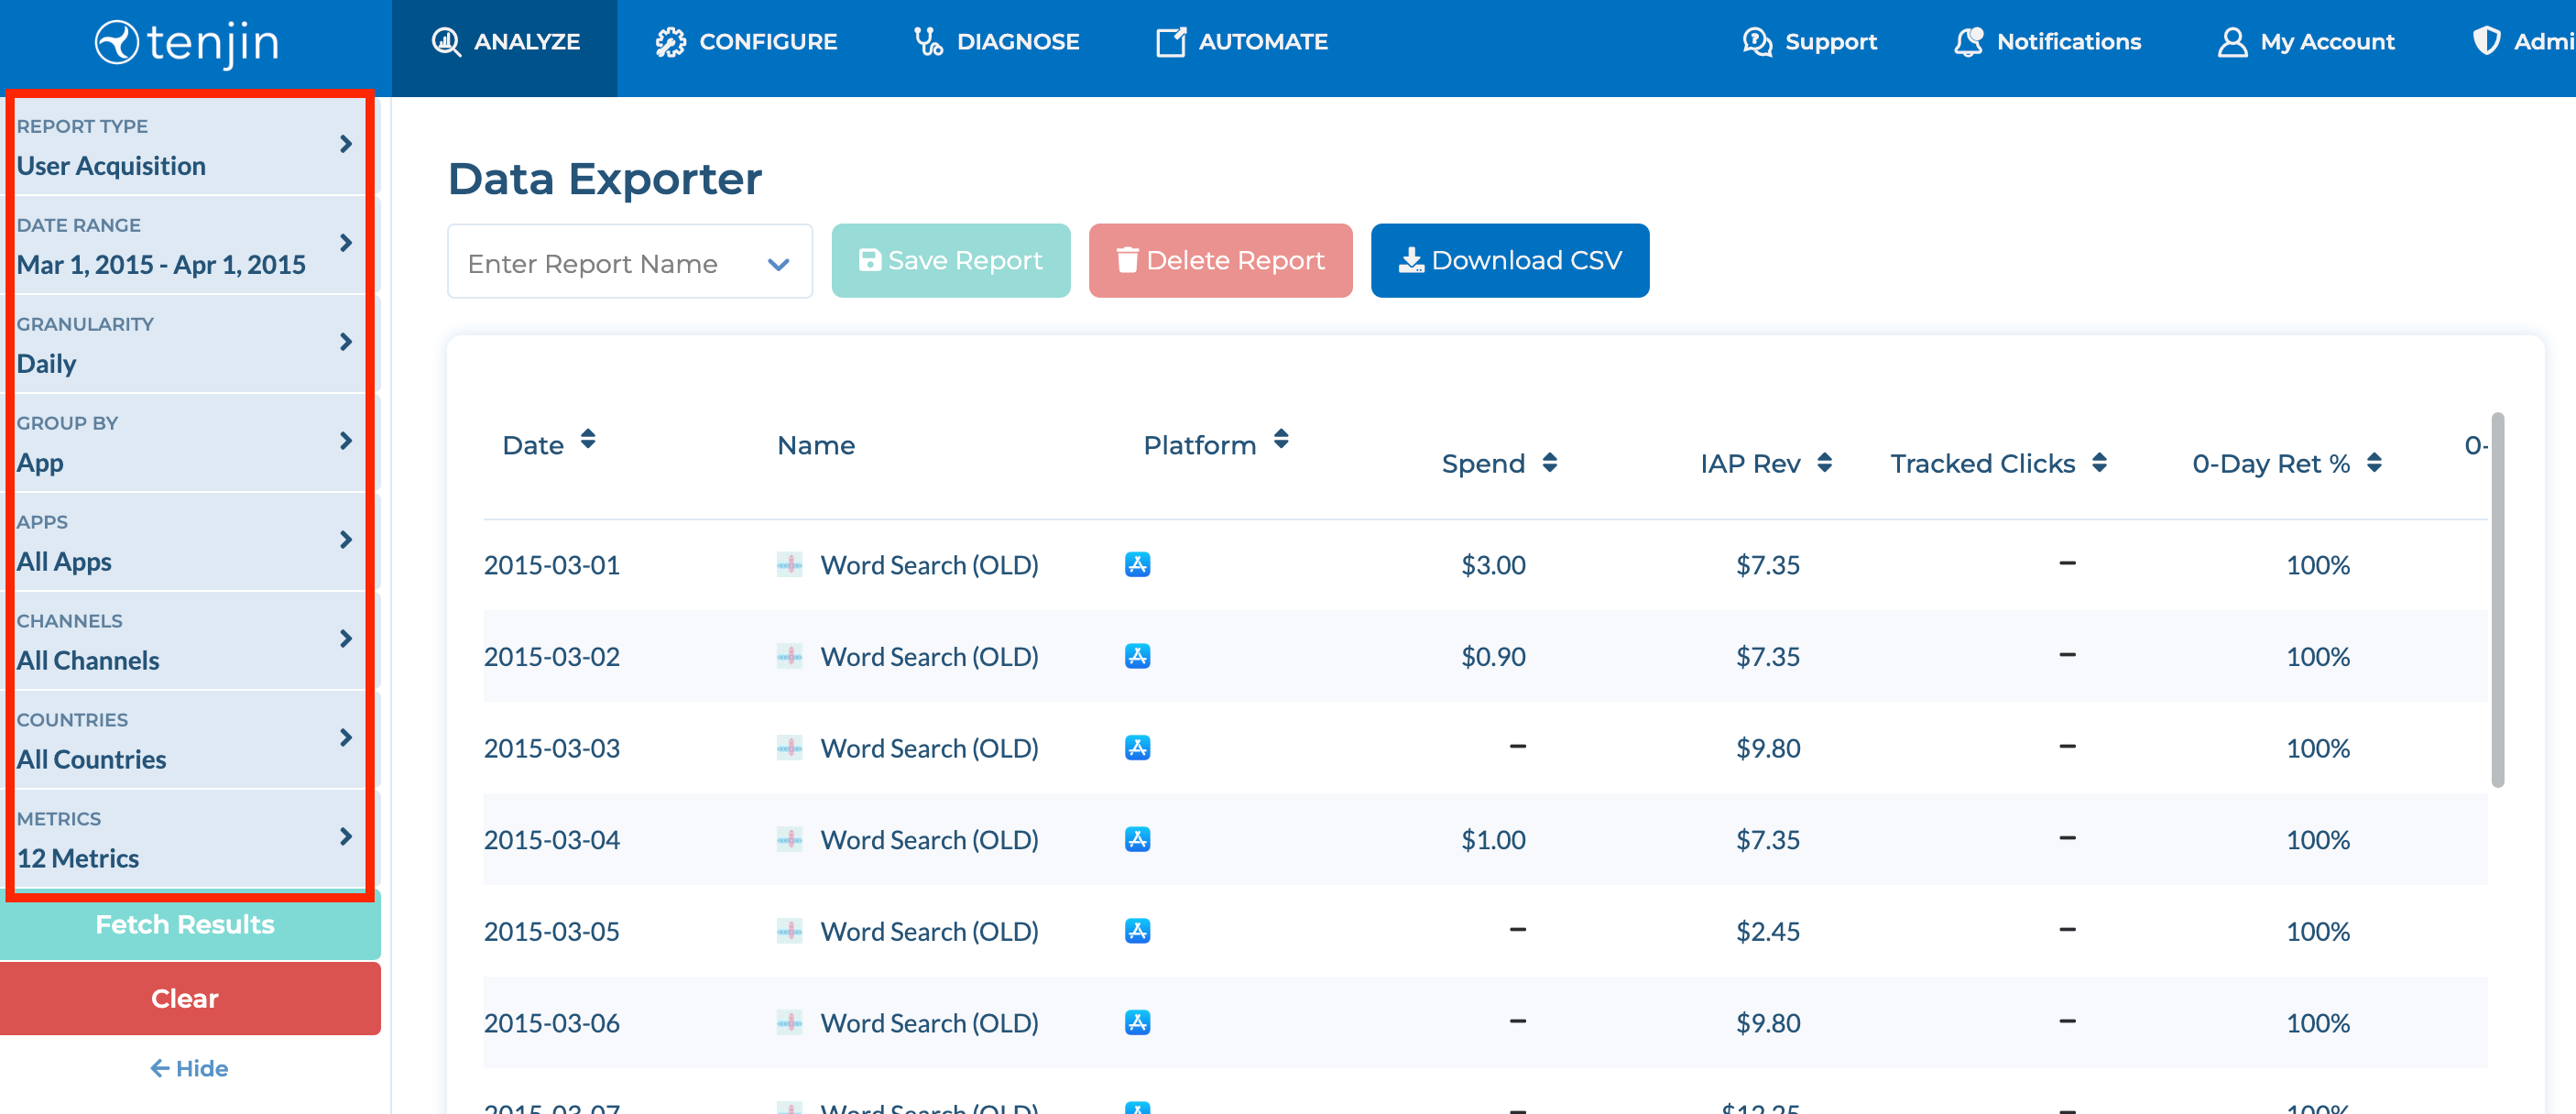The image size is (2576, 1114).
Task: Click the Automate export icon
Action: point(1171,42)
